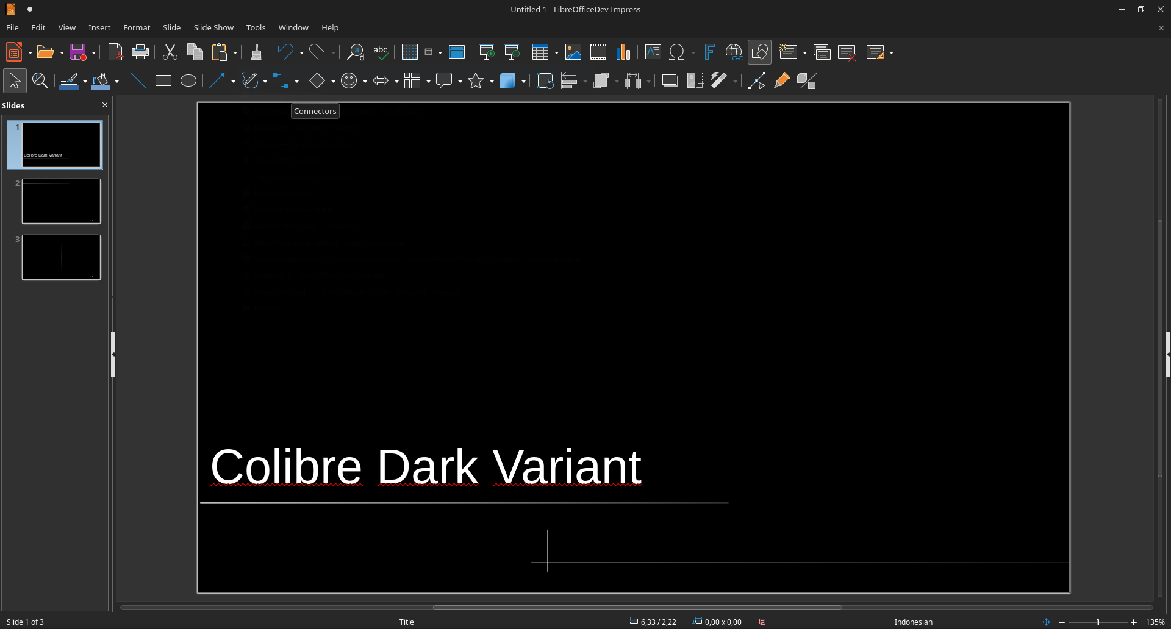The image size is (1171, 629).
Task: Insert a hyperlink
Action: click(734, 52)
